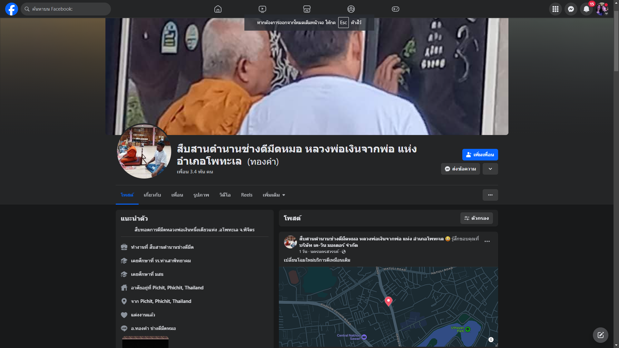Screen dimensions: 619x348
Task: Switch to the เกี่ยวกับ tab
Action: pyautogui.click(x=152, y=195)
